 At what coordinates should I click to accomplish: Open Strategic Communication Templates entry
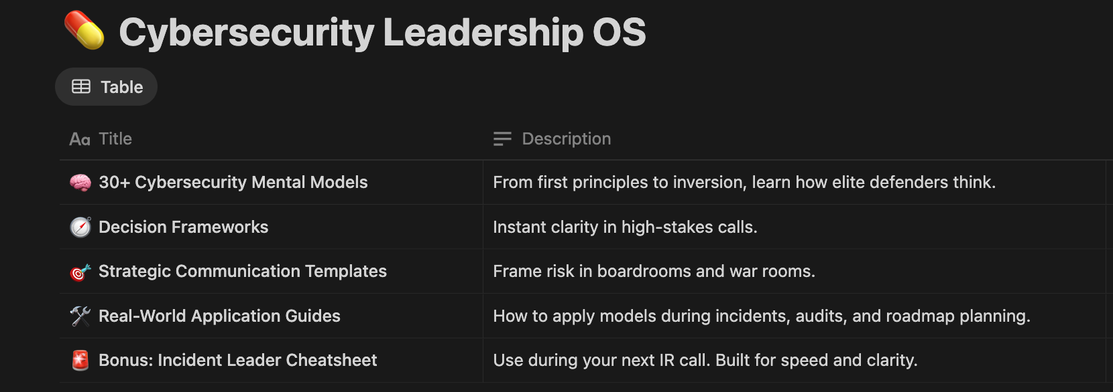coord(243,272)
